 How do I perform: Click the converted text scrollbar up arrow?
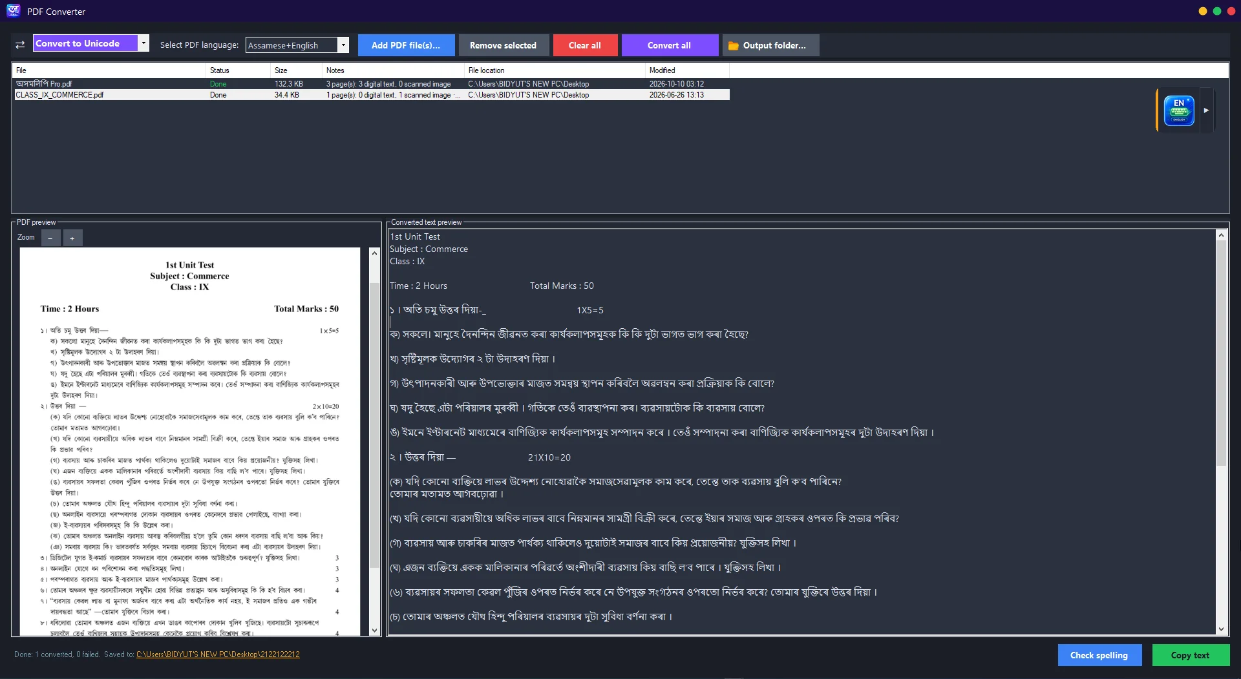click(x=1221, y=235)
